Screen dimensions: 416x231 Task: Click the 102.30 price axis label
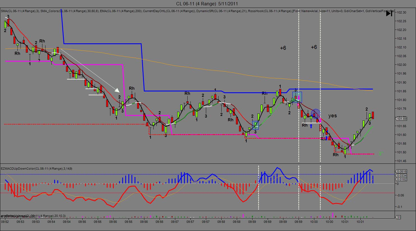coord(402,12)
